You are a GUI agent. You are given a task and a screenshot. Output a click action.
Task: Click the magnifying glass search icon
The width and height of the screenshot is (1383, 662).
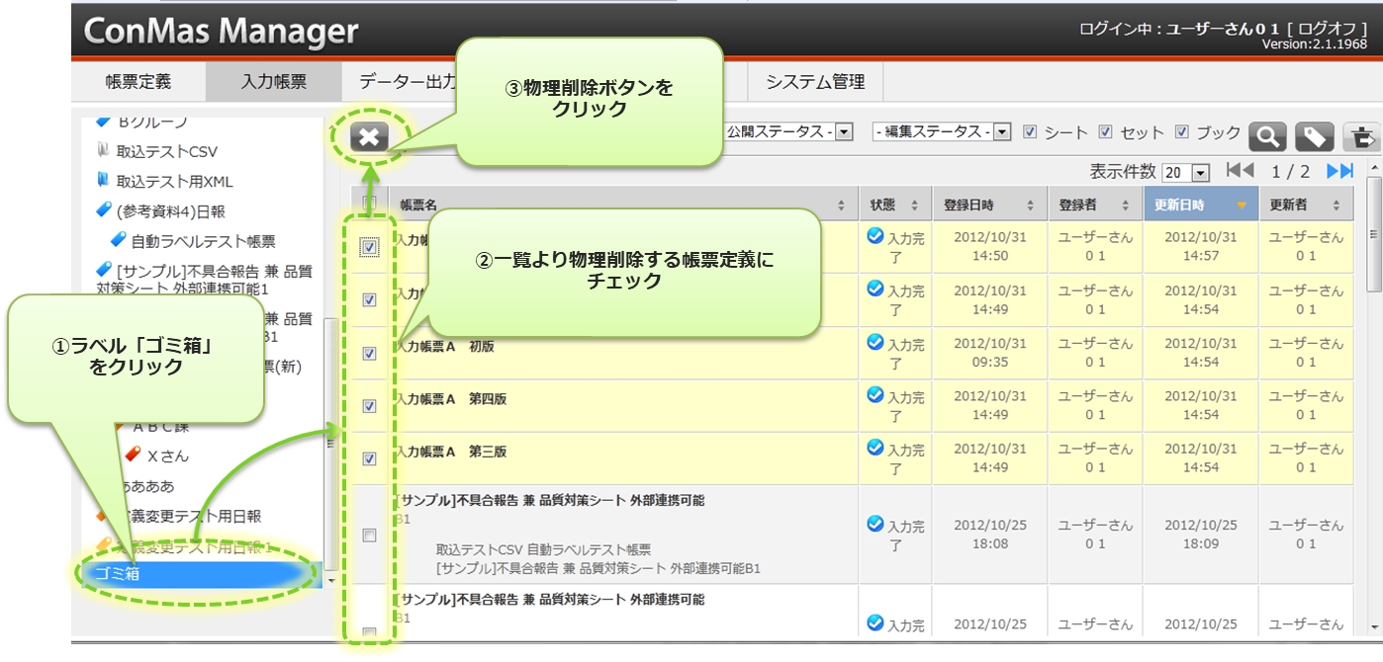(1267, 136)
